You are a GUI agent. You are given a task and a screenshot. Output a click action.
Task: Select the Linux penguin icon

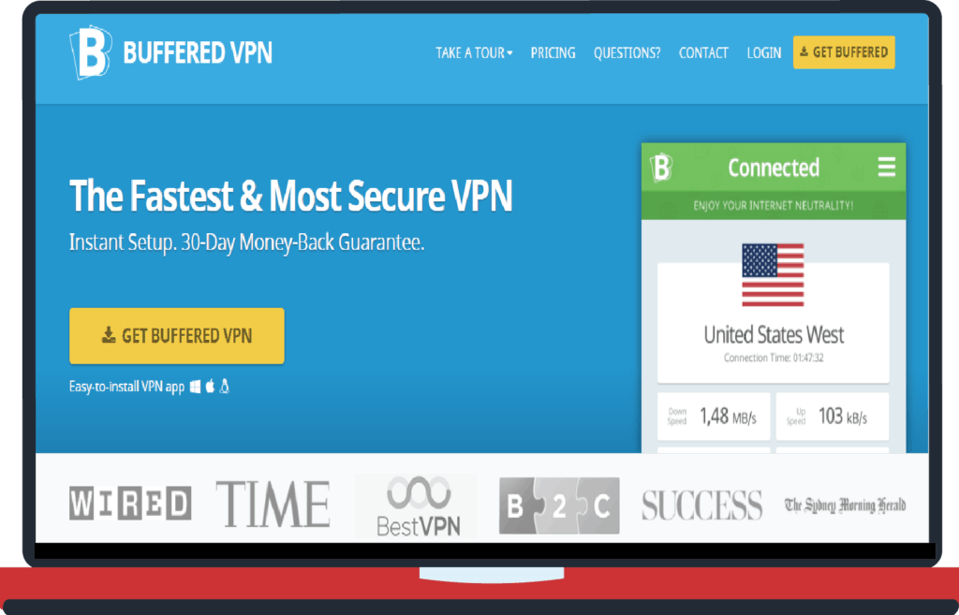tap(225, 386)
